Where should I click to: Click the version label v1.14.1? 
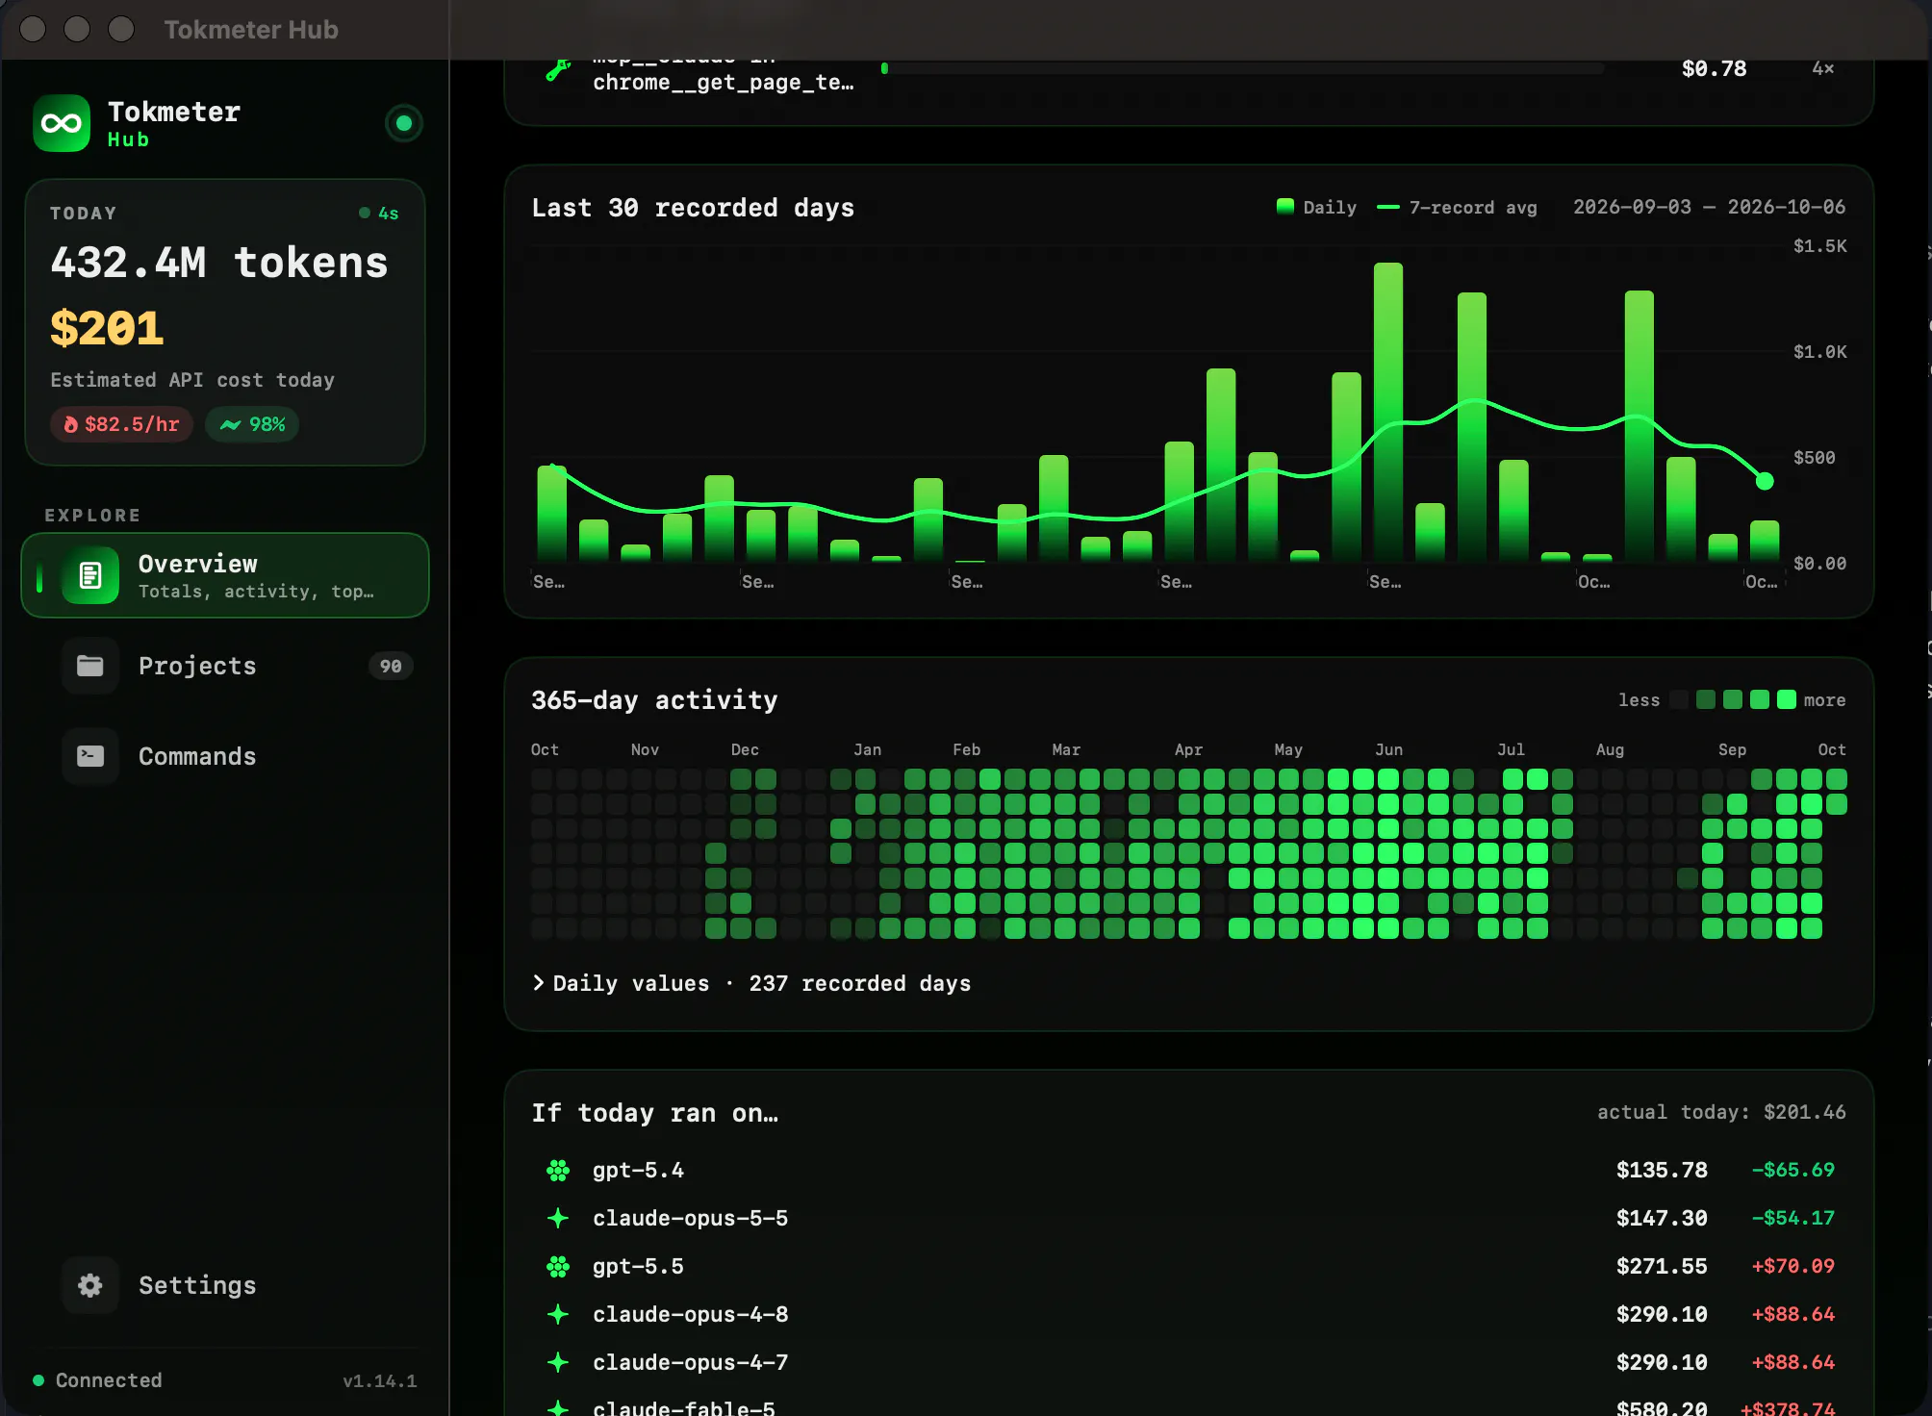pyautogui.click(x=380, y=1381)
